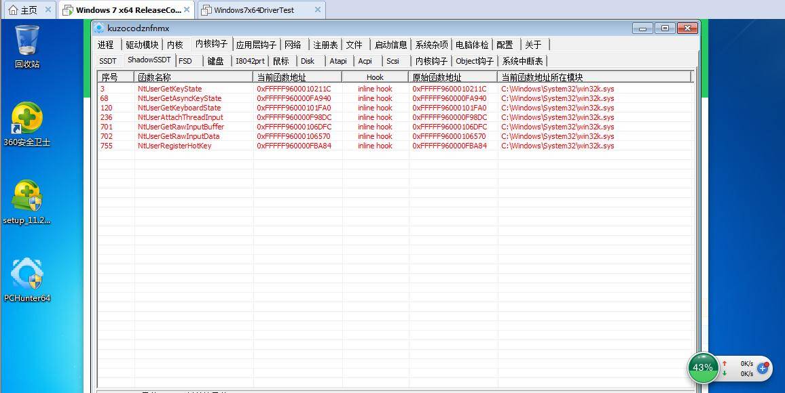Sort by the 序号 column header
Viewport: 785px width, 393px height.
tap(115, 77)
